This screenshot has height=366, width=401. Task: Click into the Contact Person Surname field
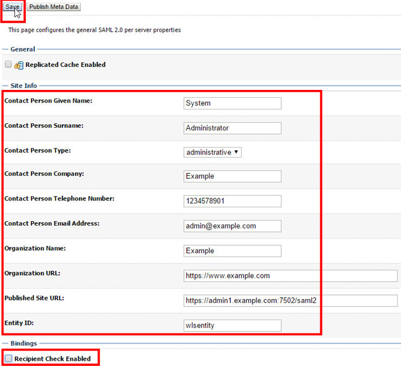pos(233,128)
